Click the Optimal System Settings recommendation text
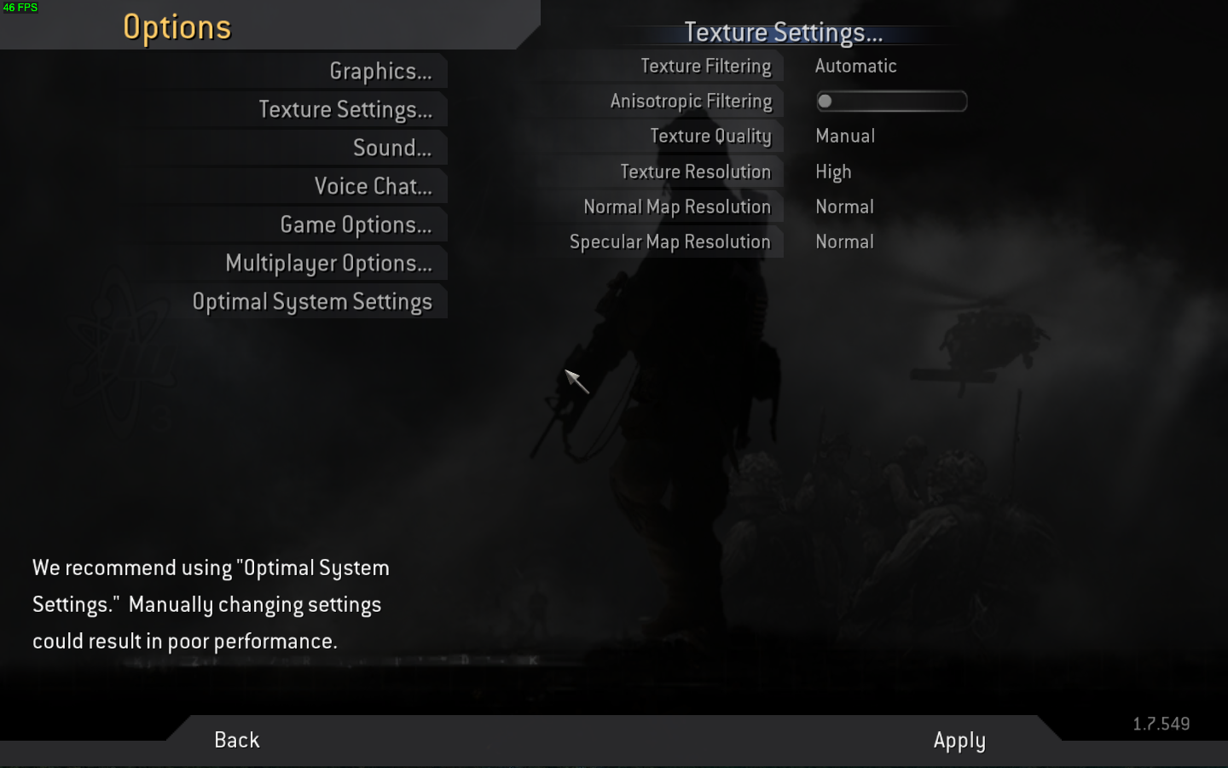 tap(211, 604)
